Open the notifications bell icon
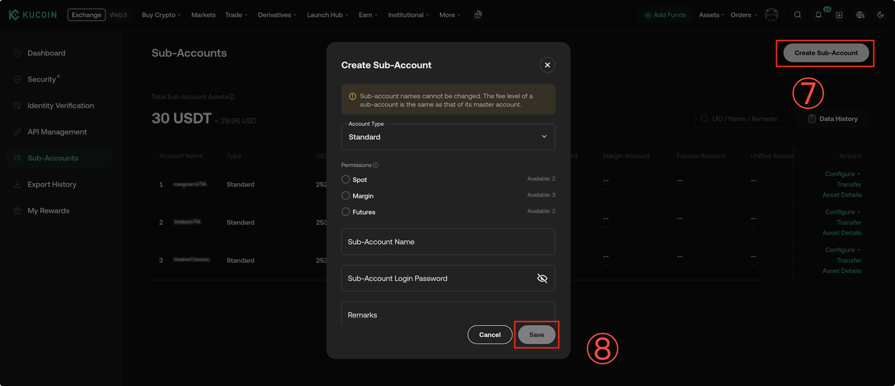This screenshot has height=386, width=895. [x=818, y=15]
